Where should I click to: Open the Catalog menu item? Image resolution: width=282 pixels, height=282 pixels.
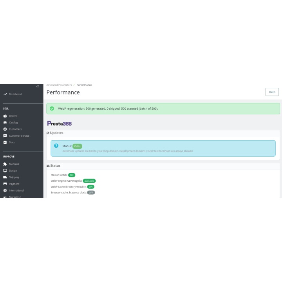click(13, 123)
